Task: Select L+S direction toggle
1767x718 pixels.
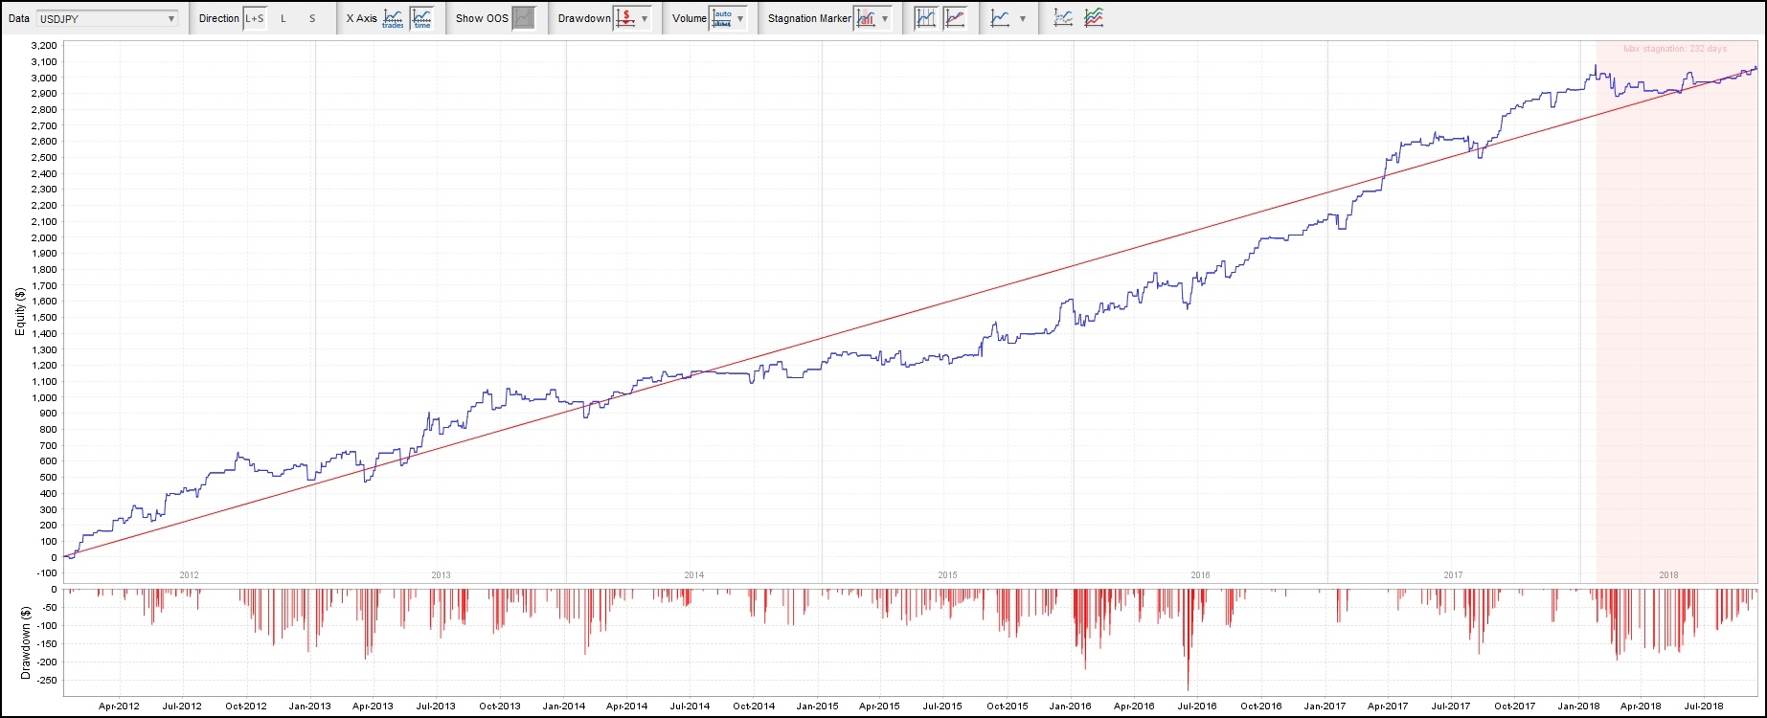Action: (x=255, y=18)
